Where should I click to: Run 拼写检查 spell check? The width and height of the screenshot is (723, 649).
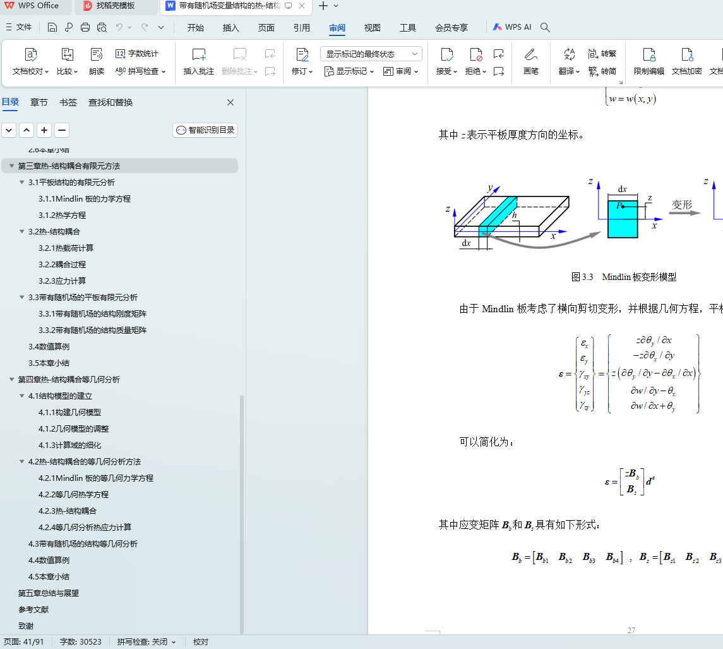[x=140, y=71]
